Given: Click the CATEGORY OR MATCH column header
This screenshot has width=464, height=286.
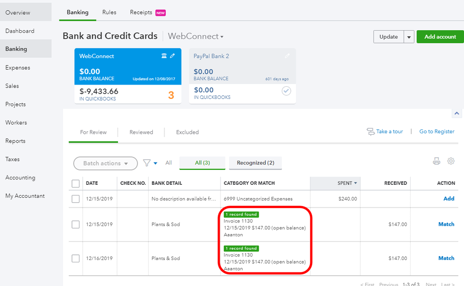Looking at the screenshot, I should point(249,183).
